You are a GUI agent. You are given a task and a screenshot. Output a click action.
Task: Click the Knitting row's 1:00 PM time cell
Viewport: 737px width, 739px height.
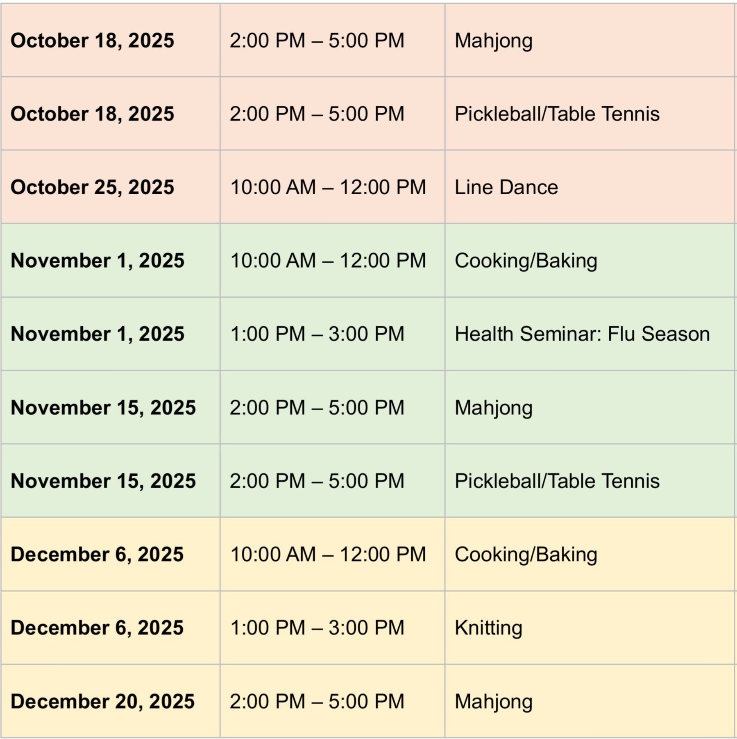click(317, 628)
